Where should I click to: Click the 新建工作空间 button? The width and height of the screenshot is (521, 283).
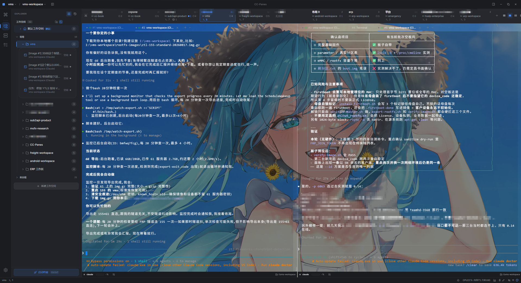click(x=46, y=186)
